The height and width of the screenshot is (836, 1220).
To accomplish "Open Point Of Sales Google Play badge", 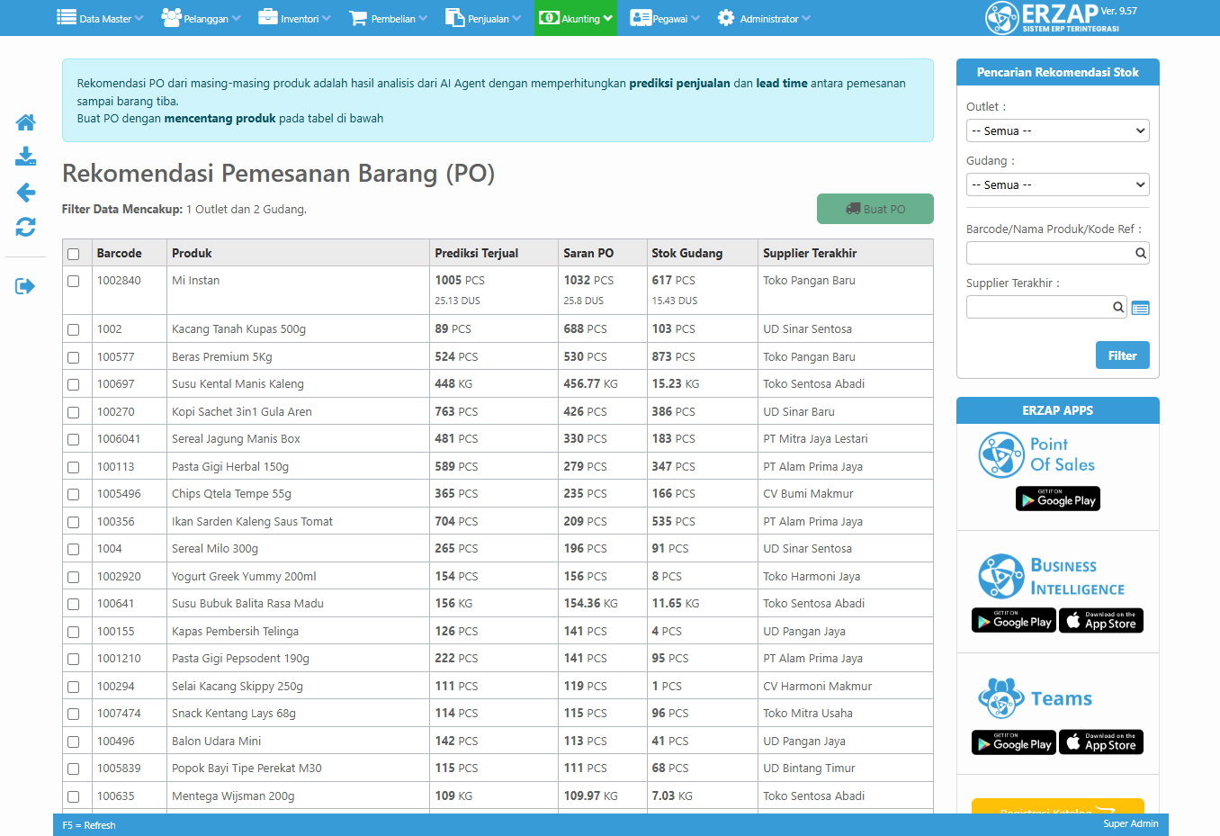I will (x=1057, y=499).
